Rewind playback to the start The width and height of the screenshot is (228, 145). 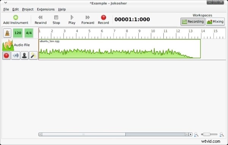point(40,20)
